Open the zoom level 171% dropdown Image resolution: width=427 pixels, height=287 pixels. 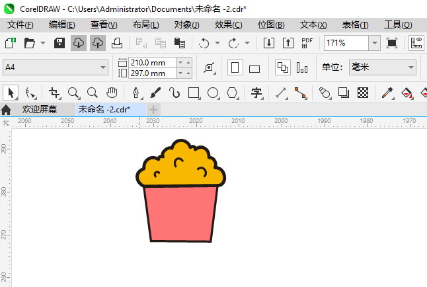pyautogui.click(x=375, y=43)
